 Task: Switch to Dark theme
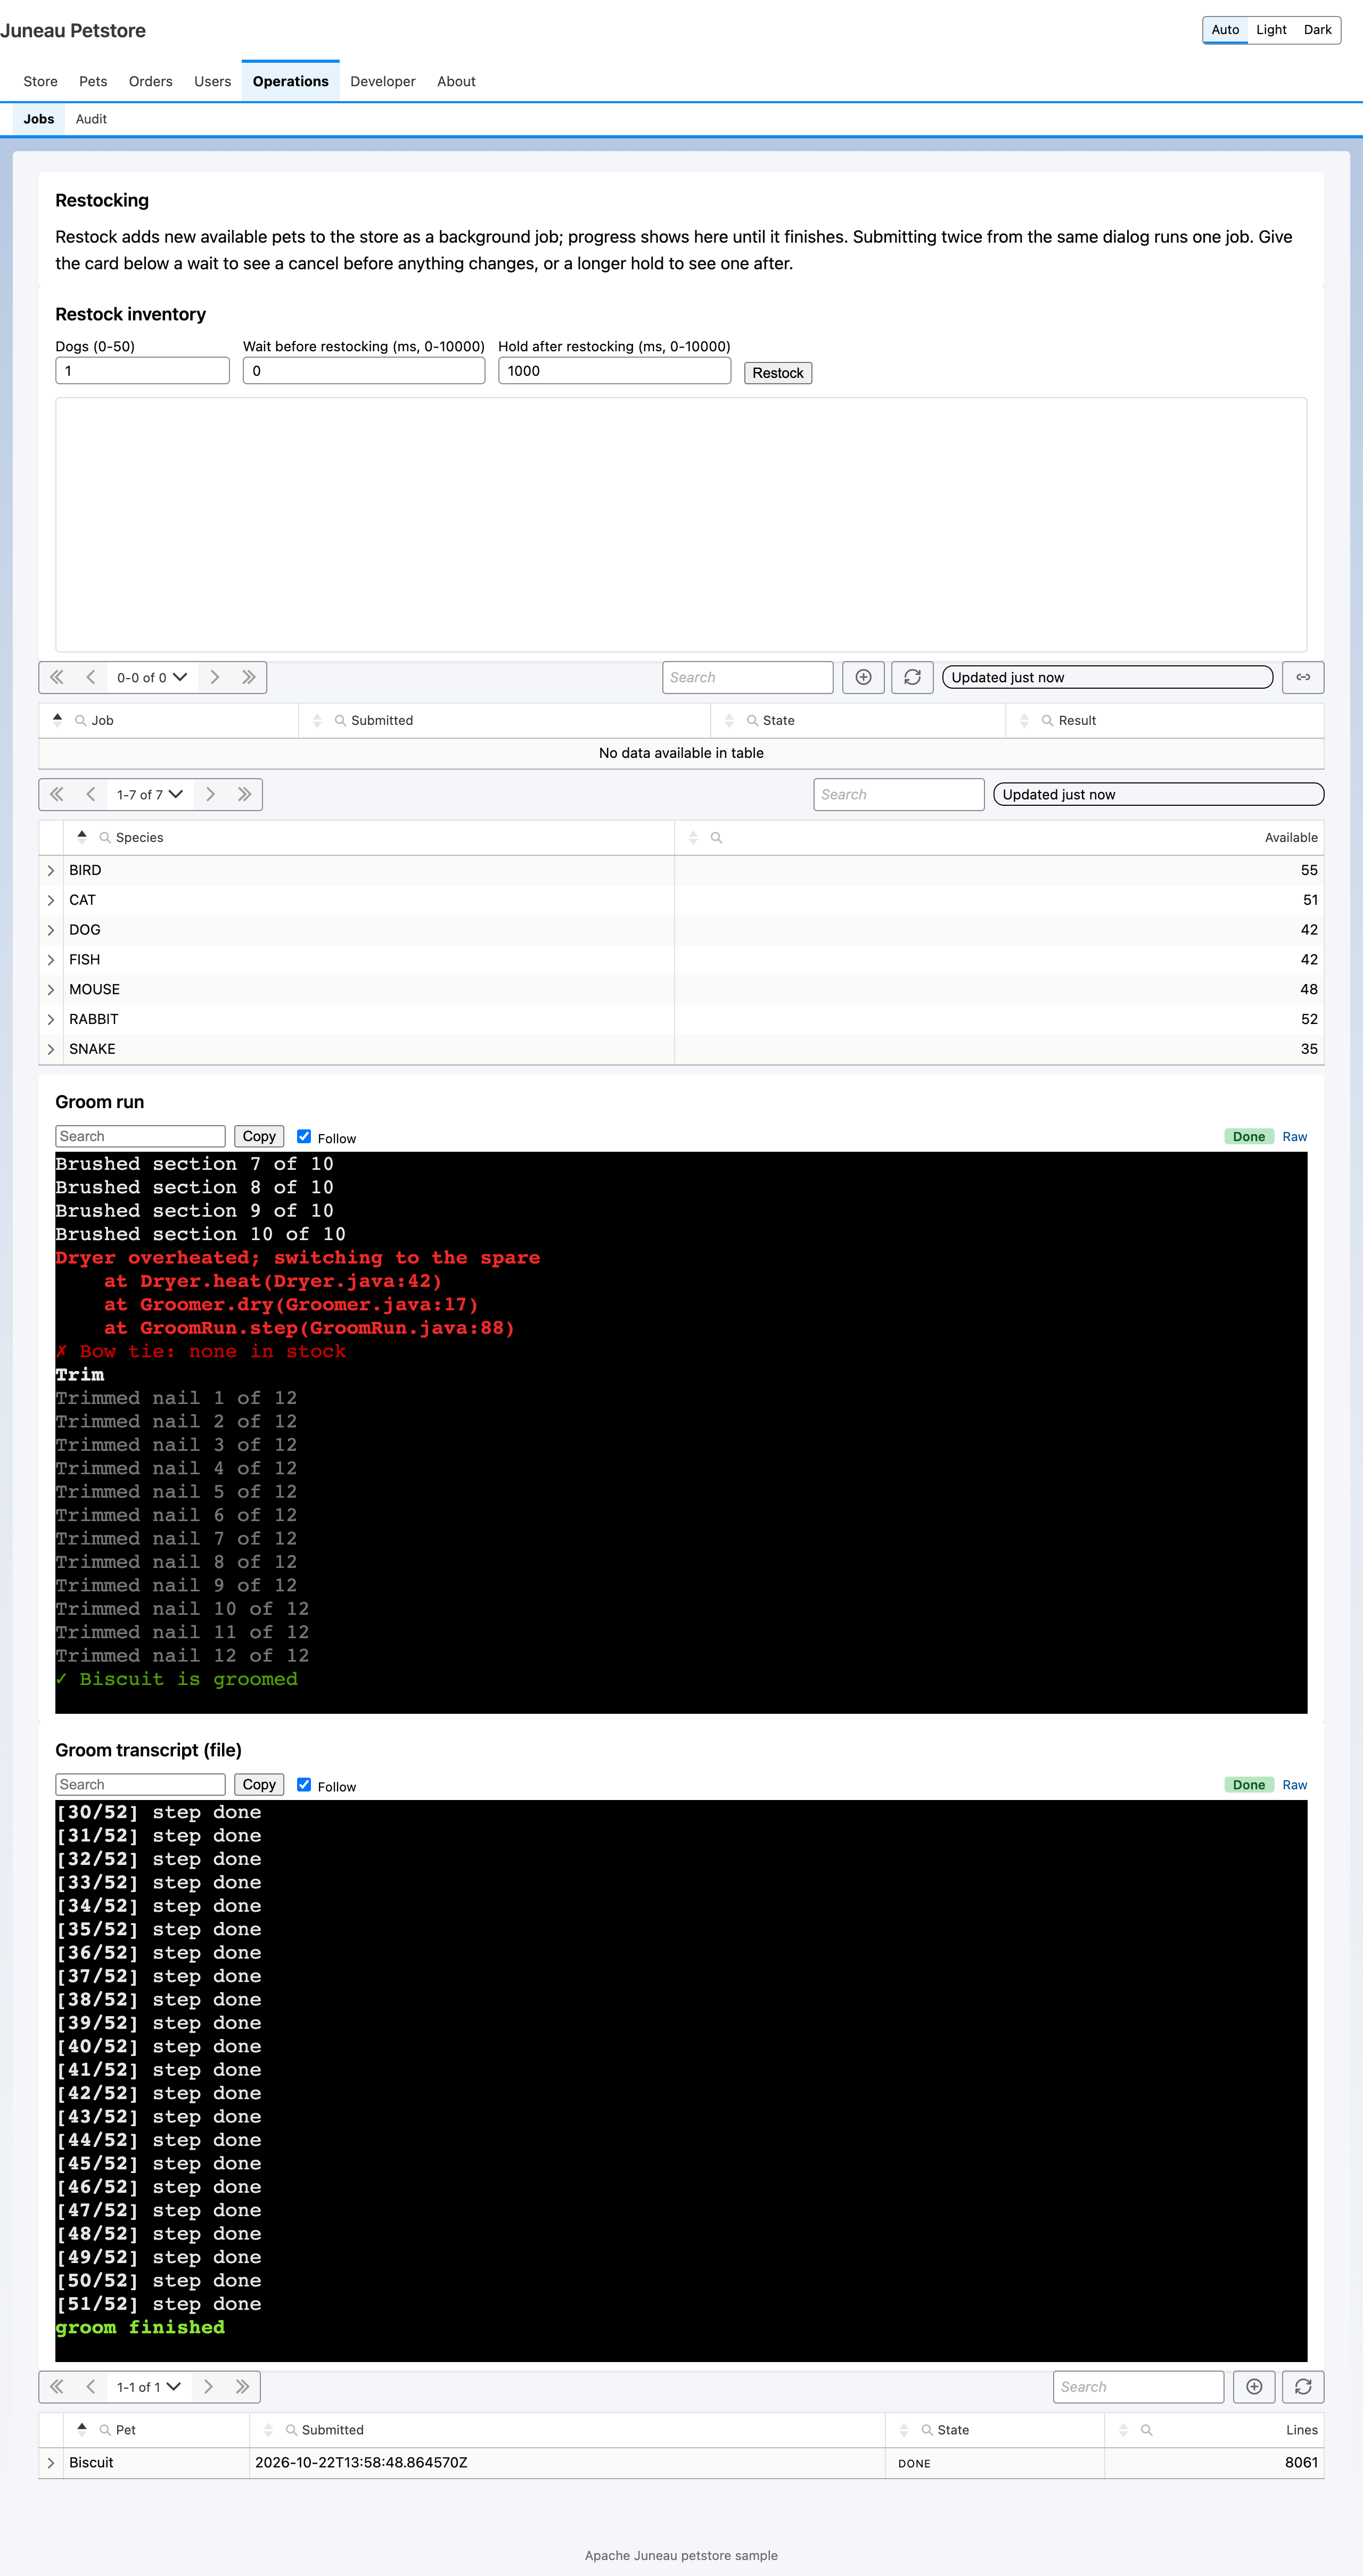[x=1317, y=30]
